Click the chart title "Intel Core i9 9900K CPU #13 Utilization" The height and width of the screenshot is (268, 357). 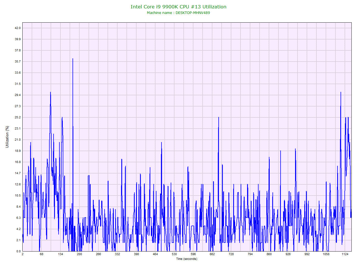point(178,7)
